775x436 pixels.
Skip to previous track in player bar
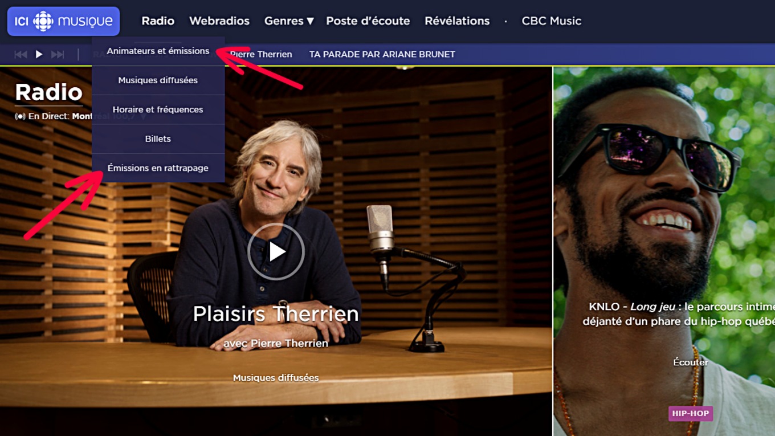(x=21, y=55)
